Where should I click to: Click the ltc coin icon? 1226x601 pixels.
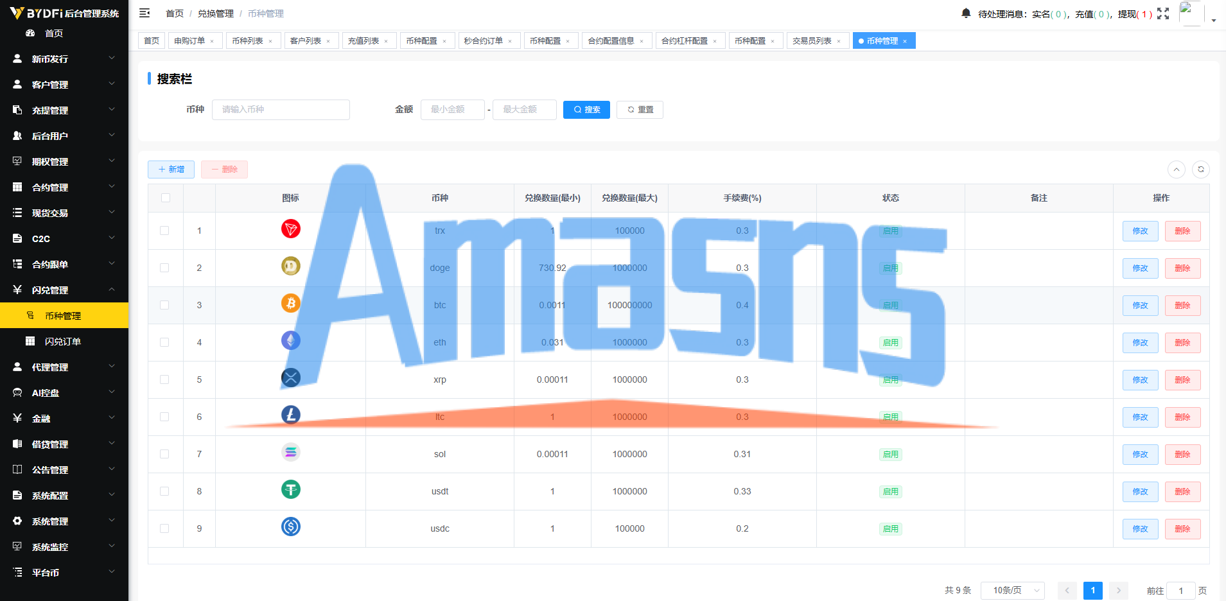coord(291,415)
